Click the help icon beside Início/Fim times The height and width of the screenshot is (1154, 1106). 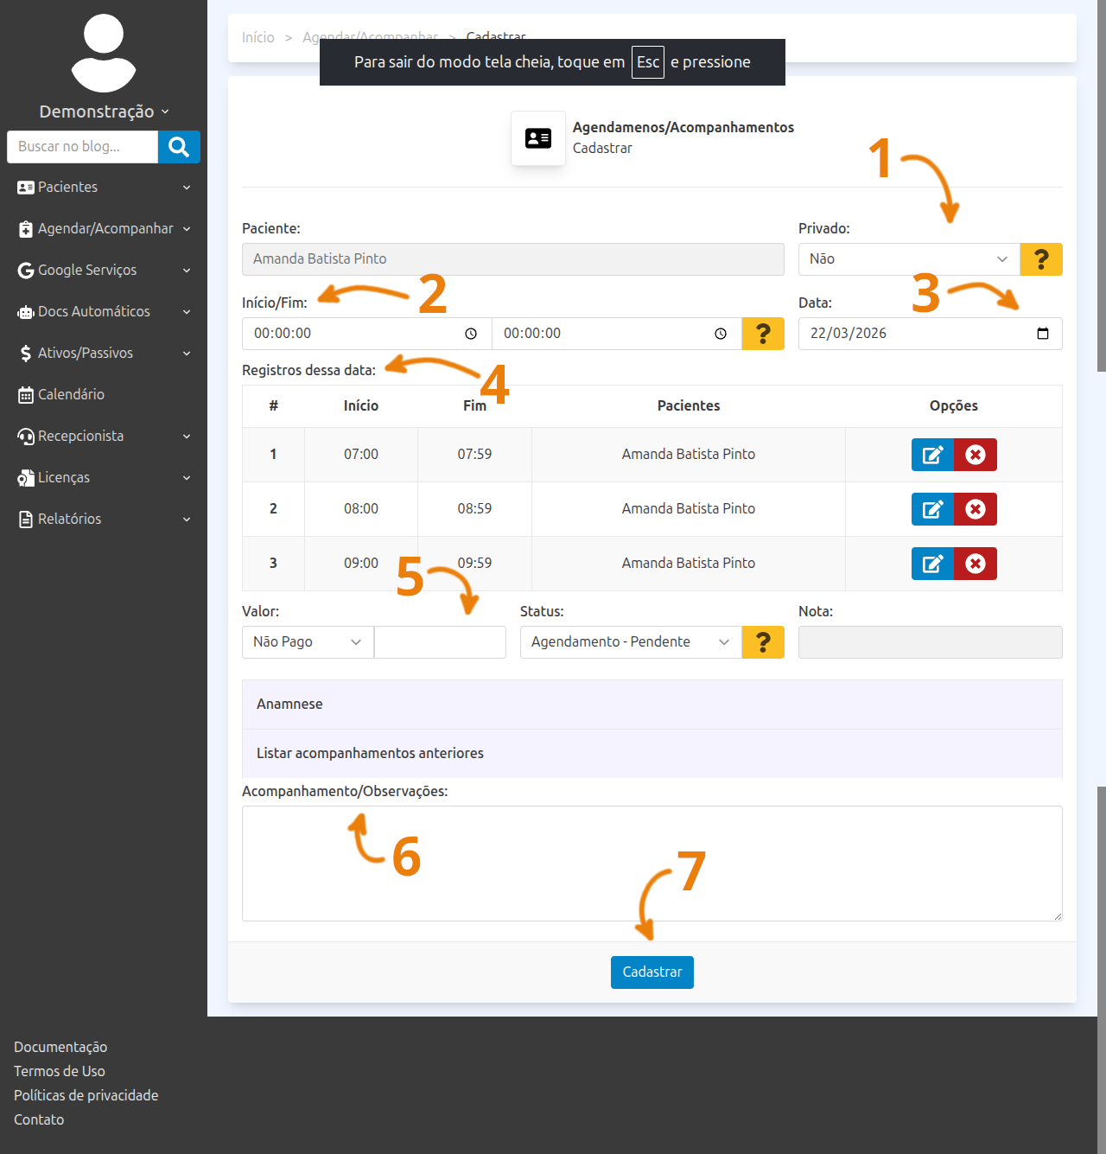pyautogui.click(x=762, y=334)
